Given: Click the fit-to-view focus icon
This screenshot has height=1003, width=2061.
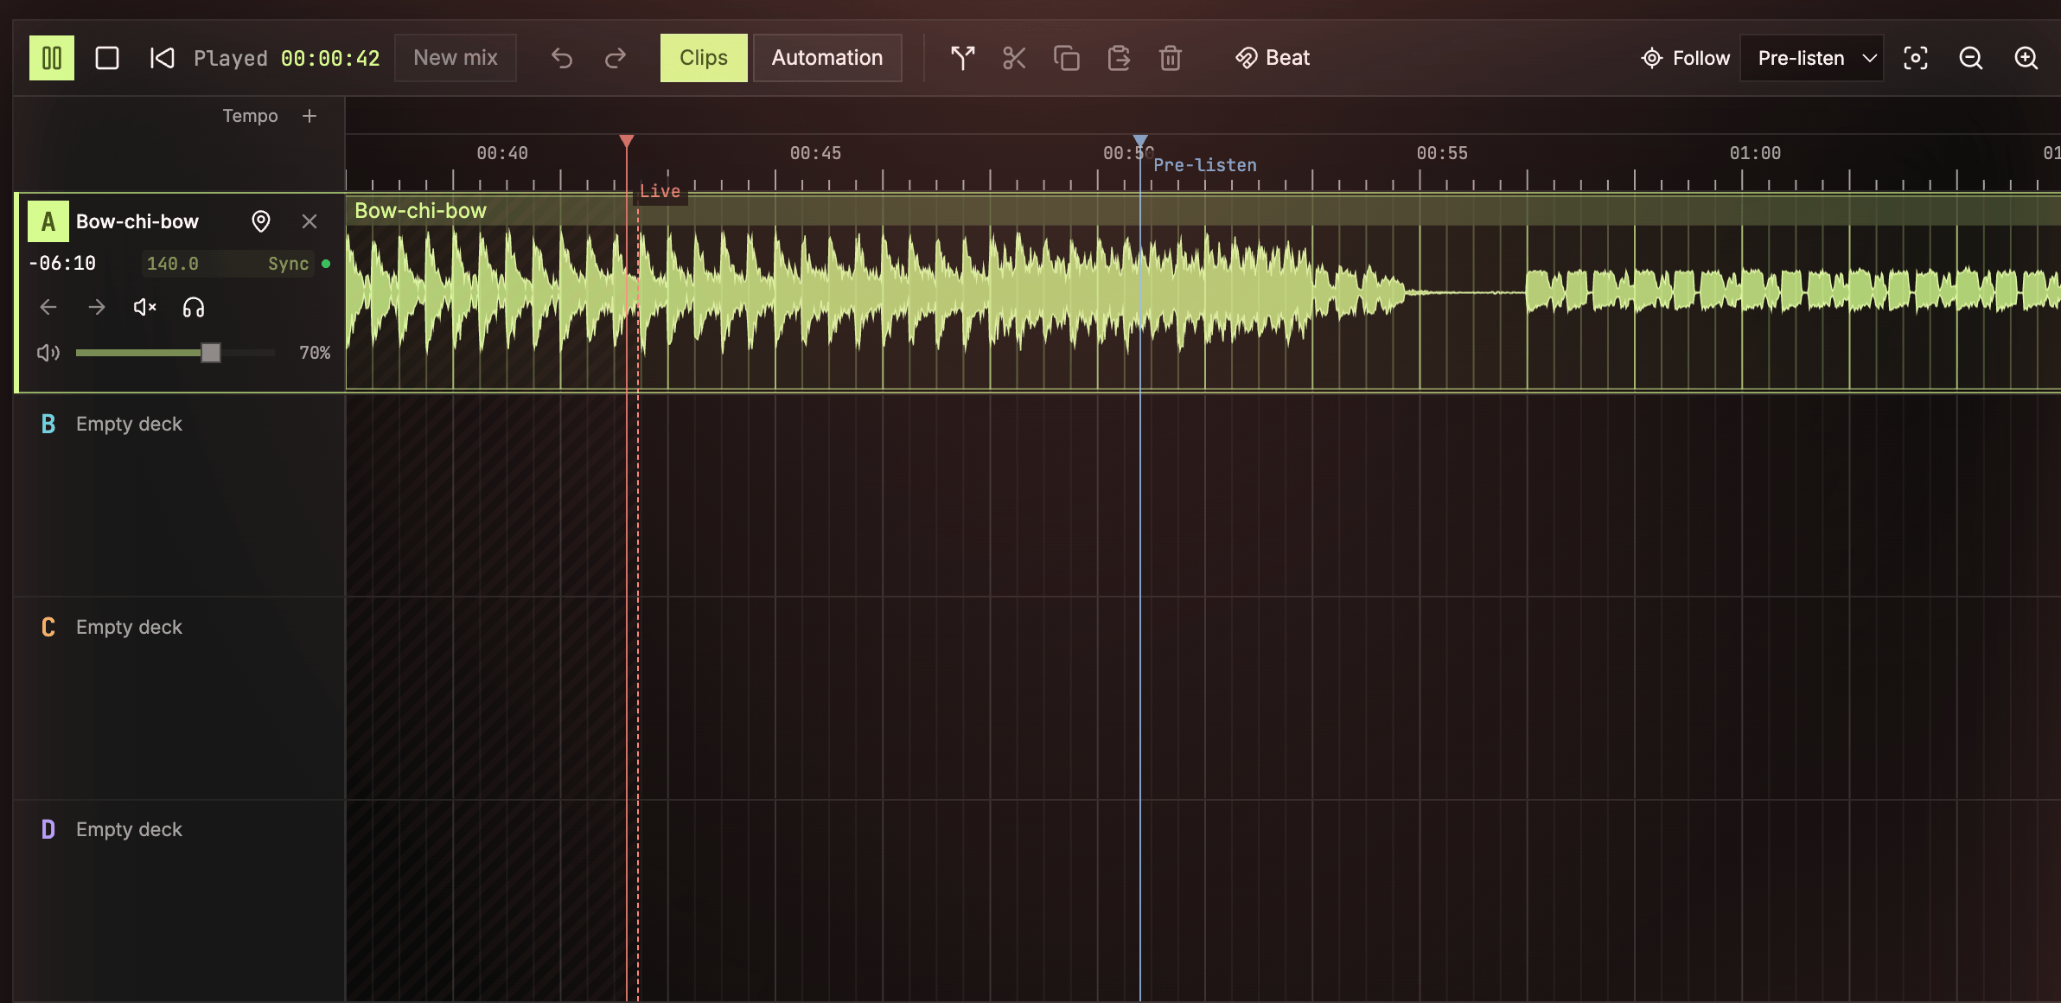Looking at the screenshot, I should 1916,58.
